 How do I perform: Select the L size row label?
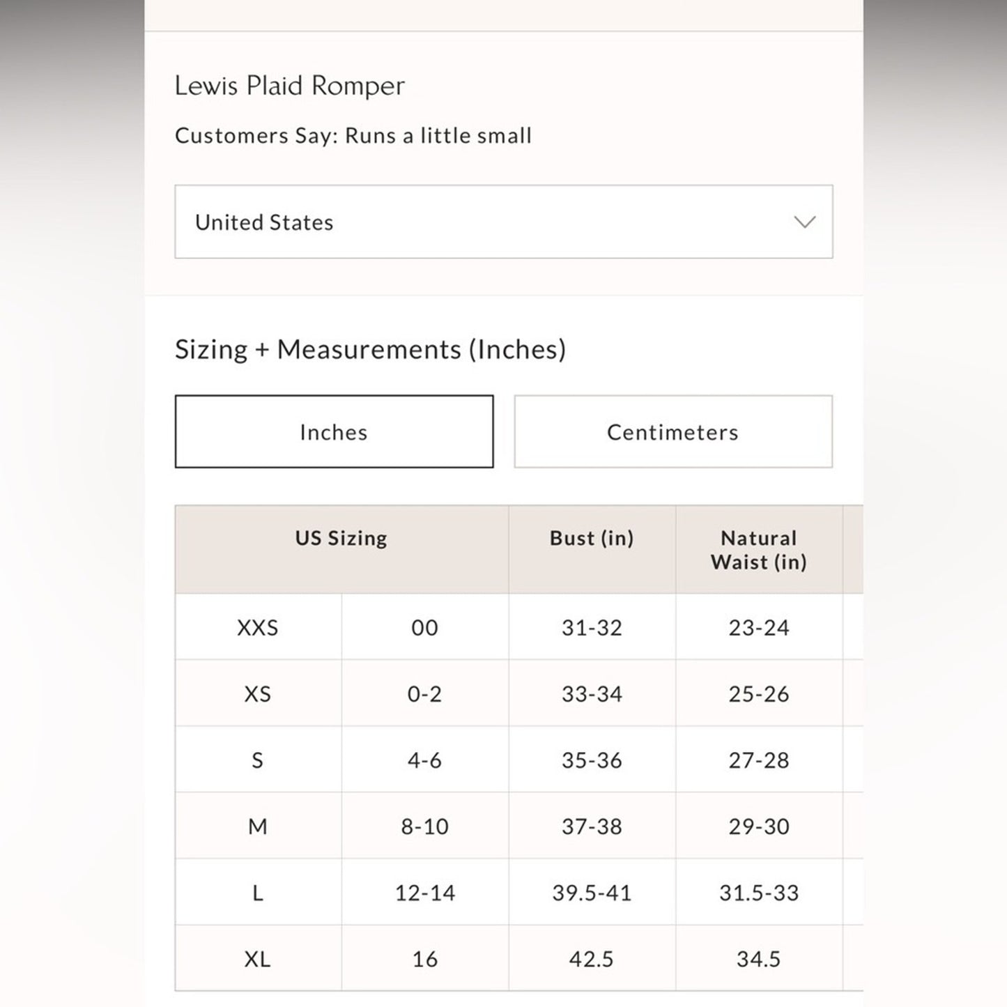(257, 893)
